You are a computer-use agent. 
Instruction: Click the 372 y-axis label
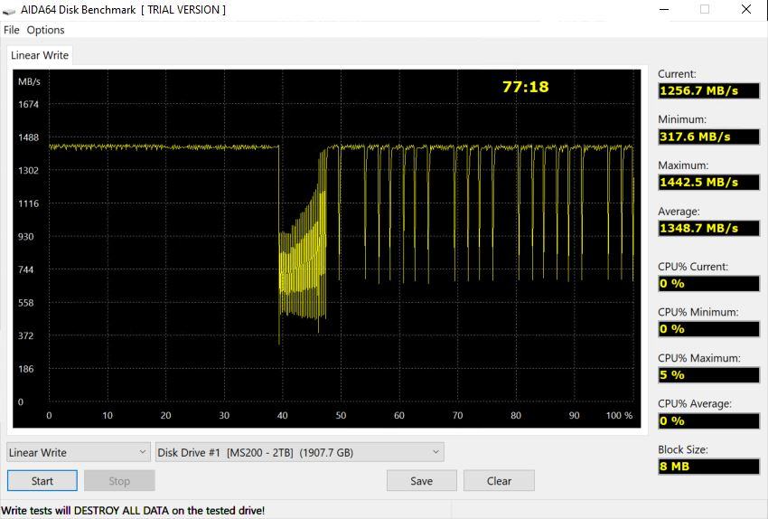point(25,335)
